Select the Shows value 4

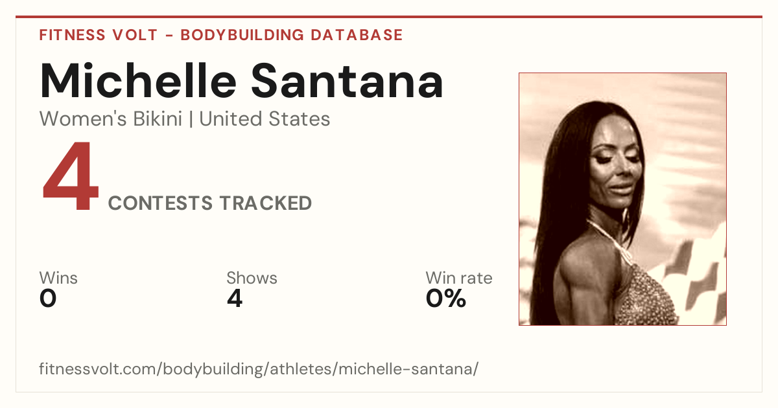pos(235,299)
